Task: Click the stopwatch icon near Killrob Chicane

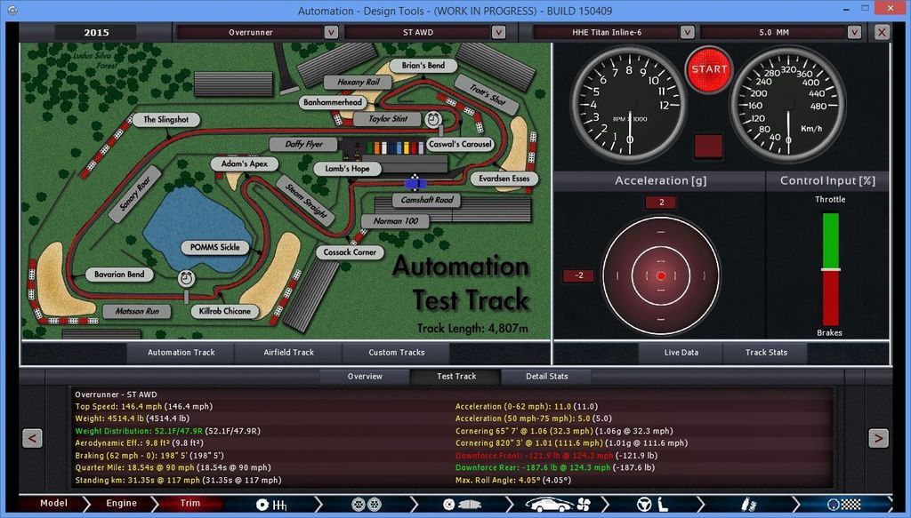Action: coord(186,278)
